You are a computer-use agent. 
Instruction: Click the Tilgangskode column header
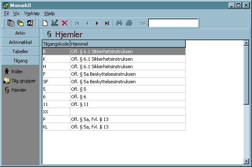pyautogui.click(x=56, y=44)
